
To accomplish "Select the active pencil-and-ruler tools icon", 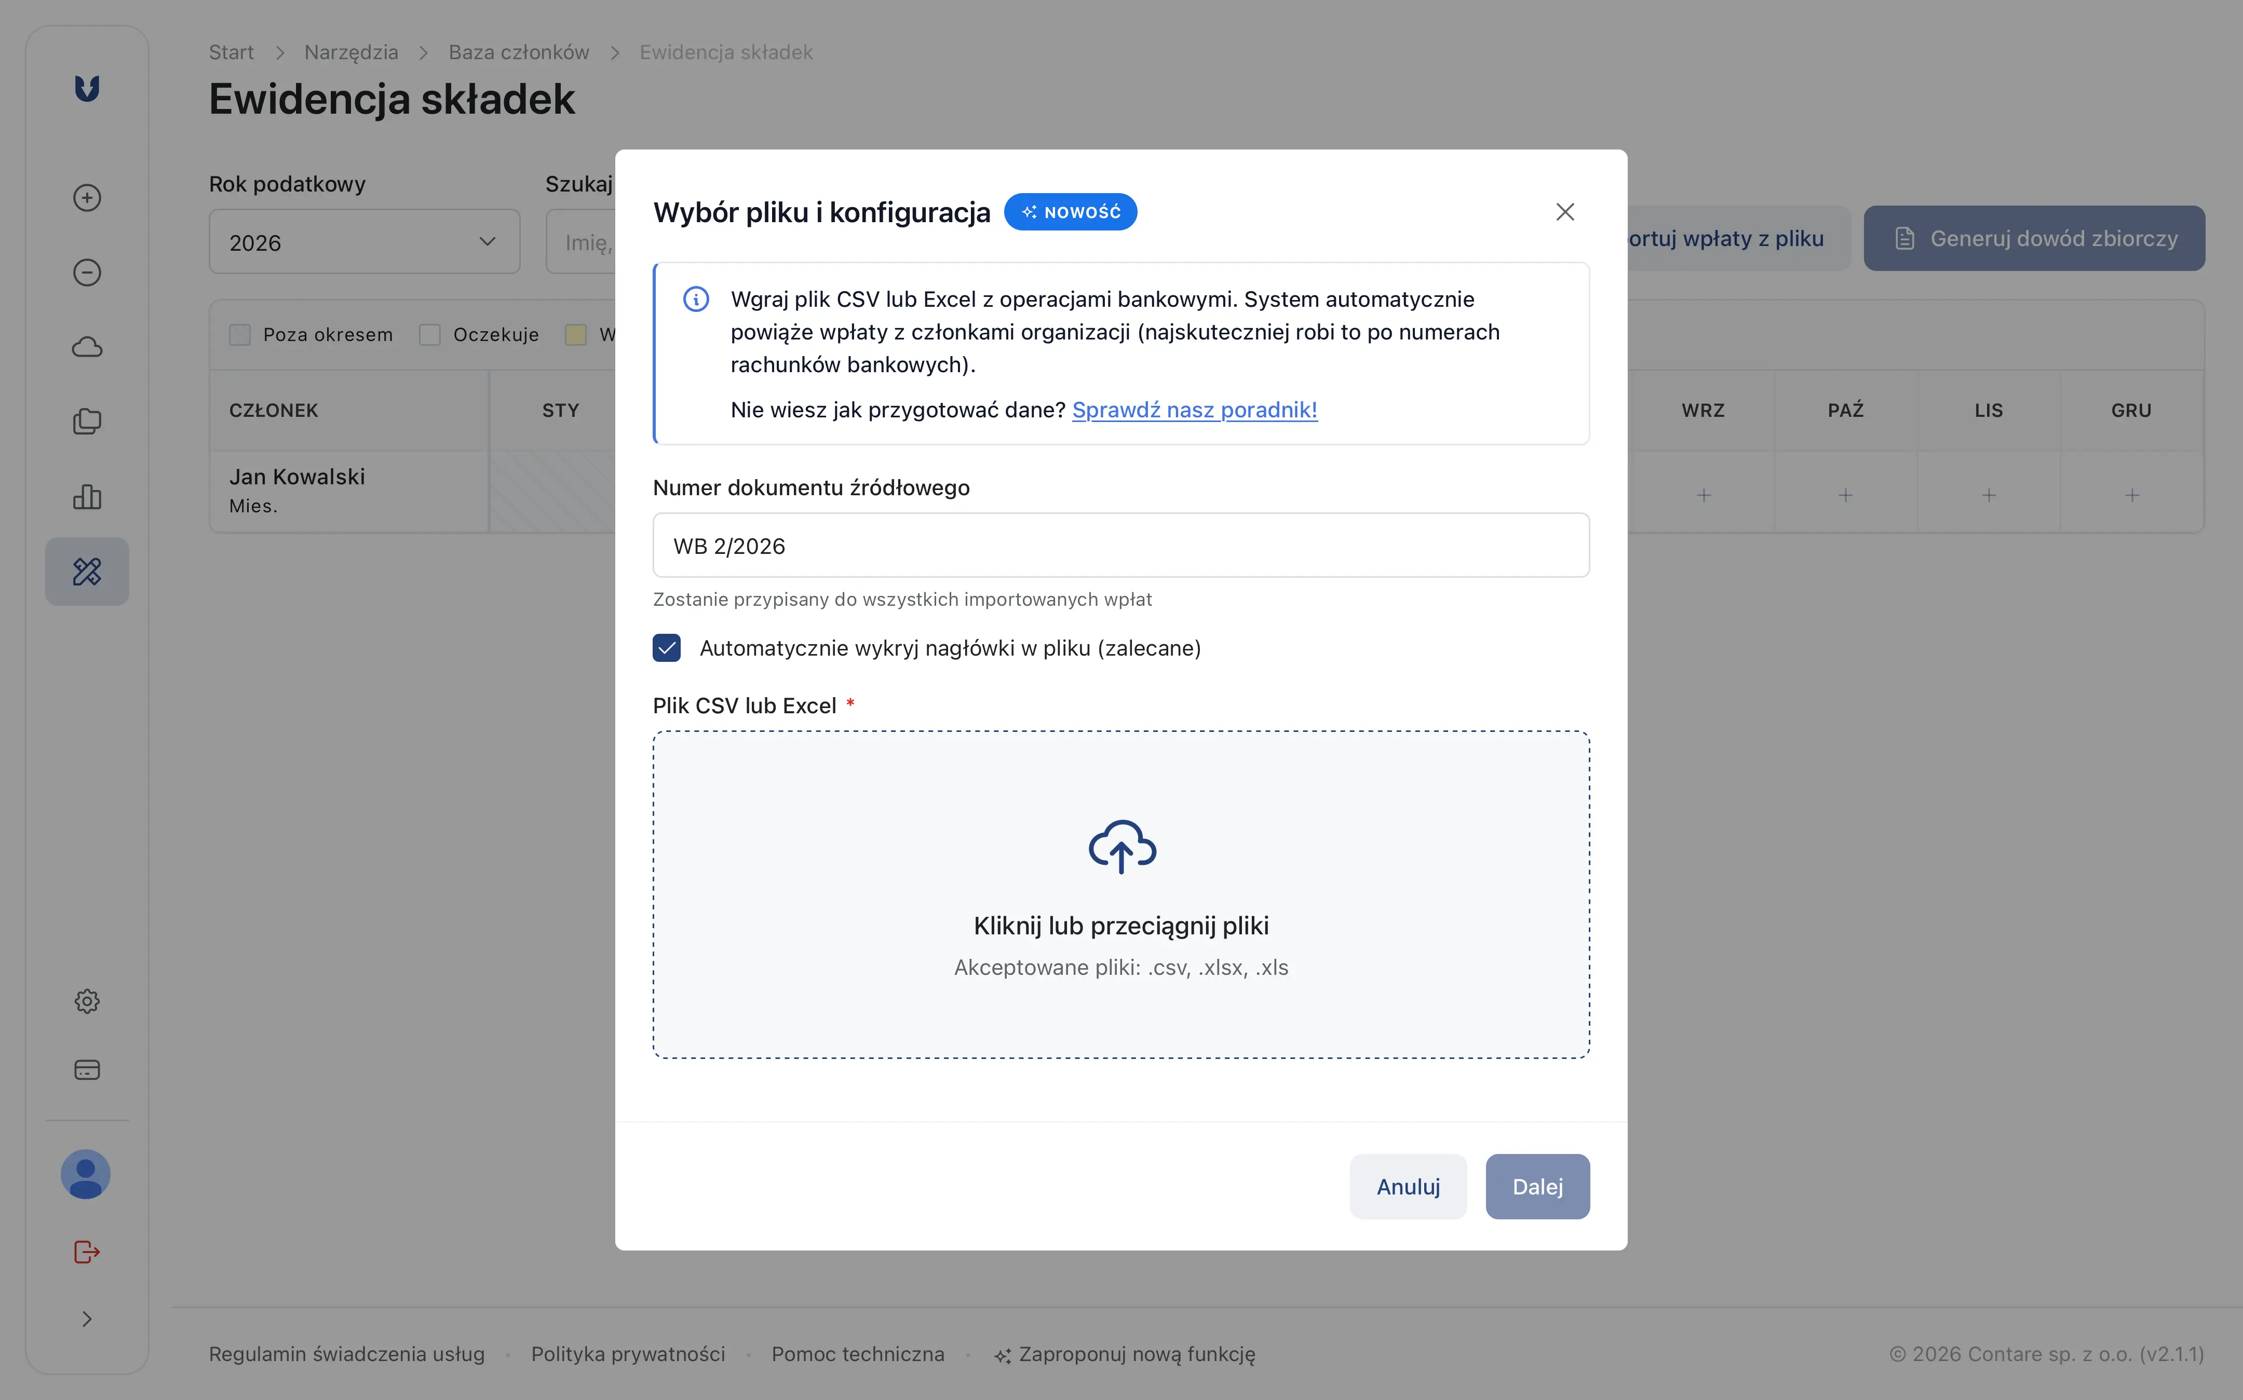I will [86, 572].
